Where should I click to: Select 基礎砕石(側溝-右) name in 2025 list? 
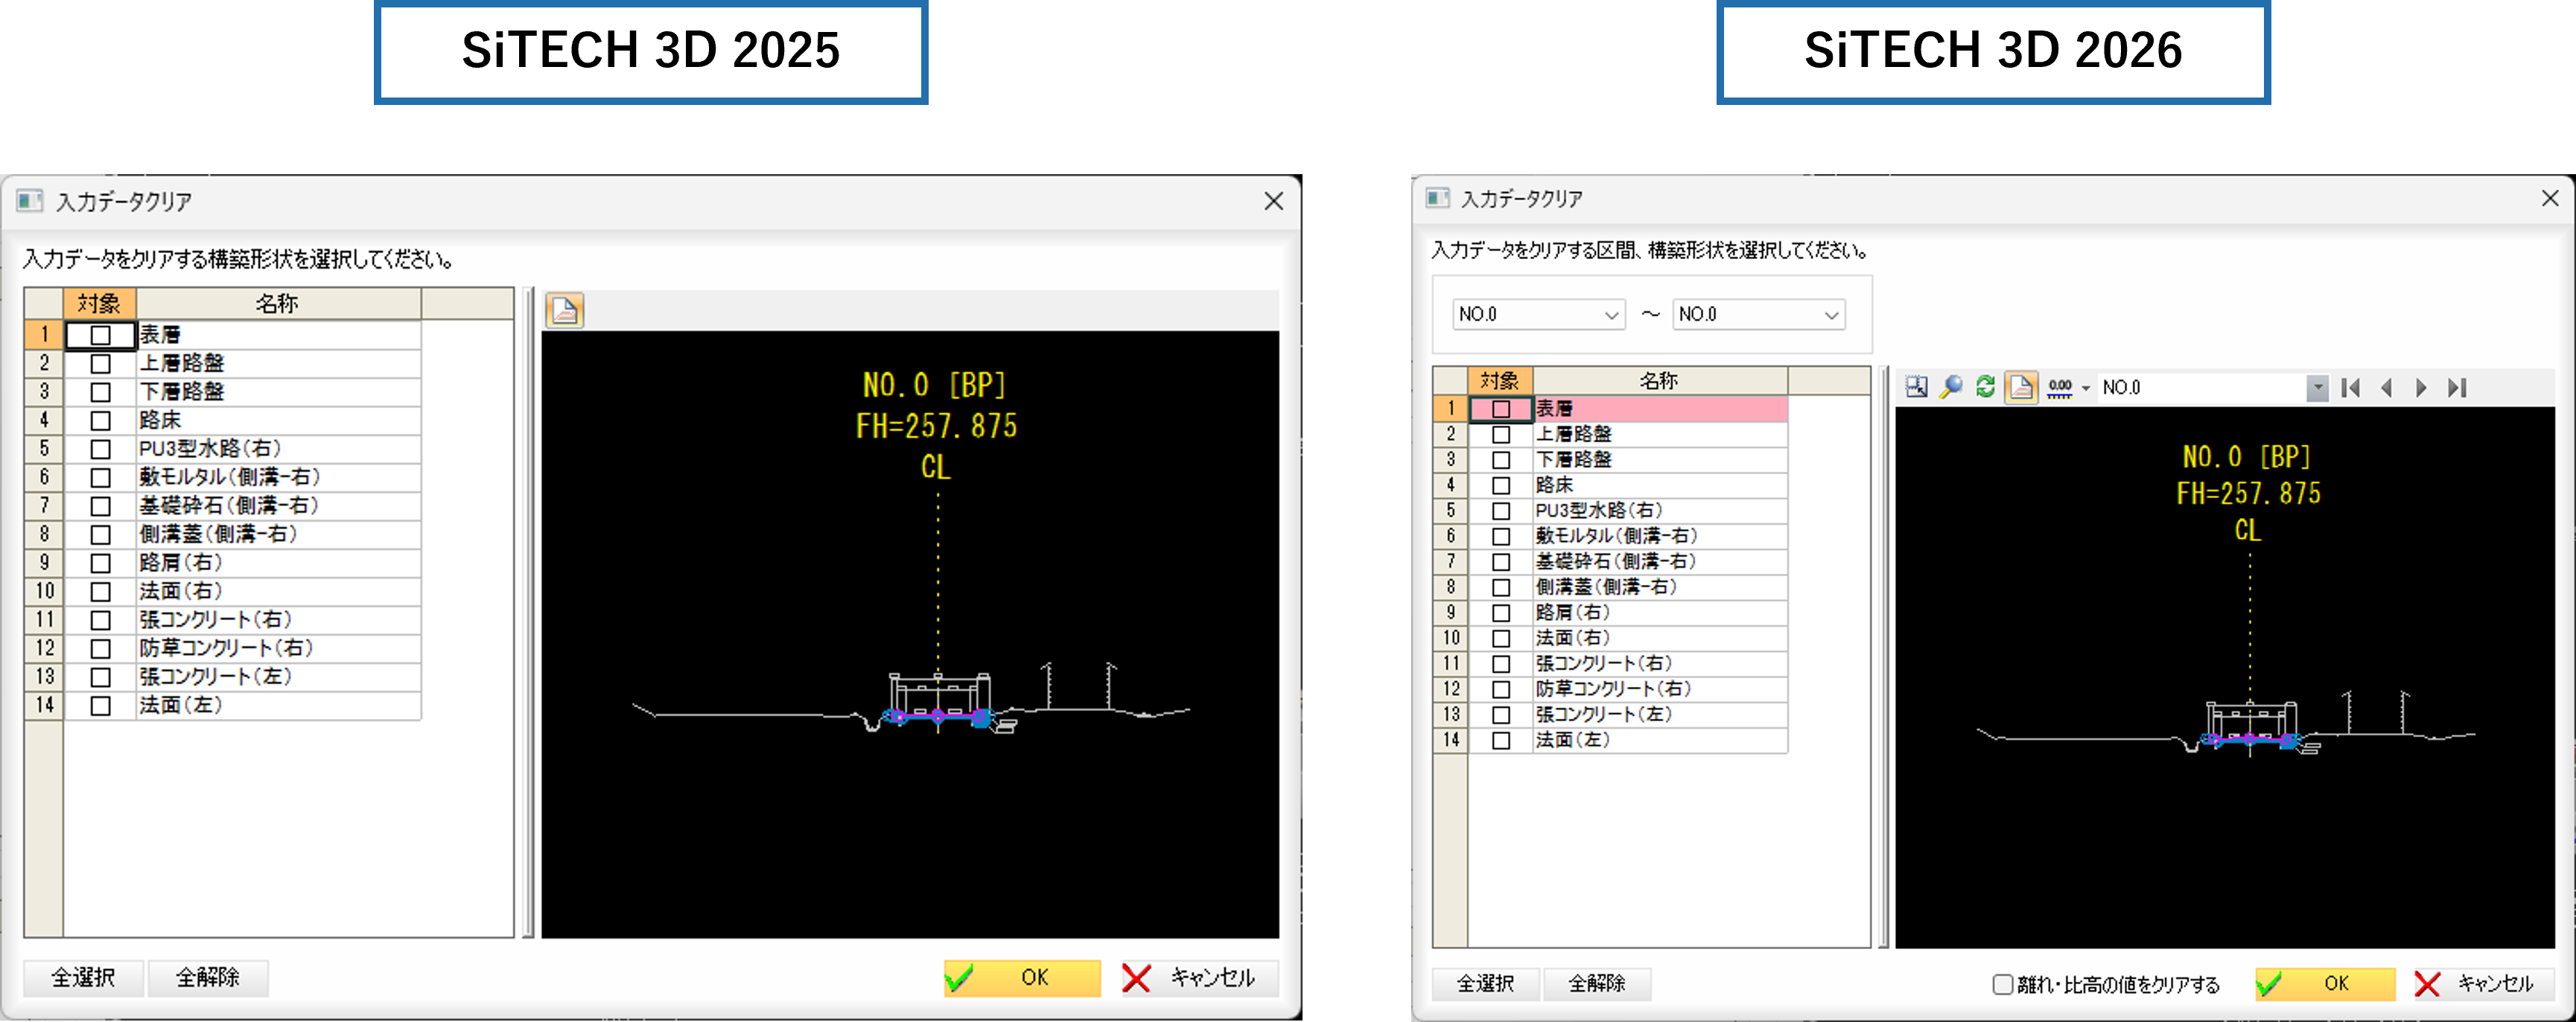(279, 506)
